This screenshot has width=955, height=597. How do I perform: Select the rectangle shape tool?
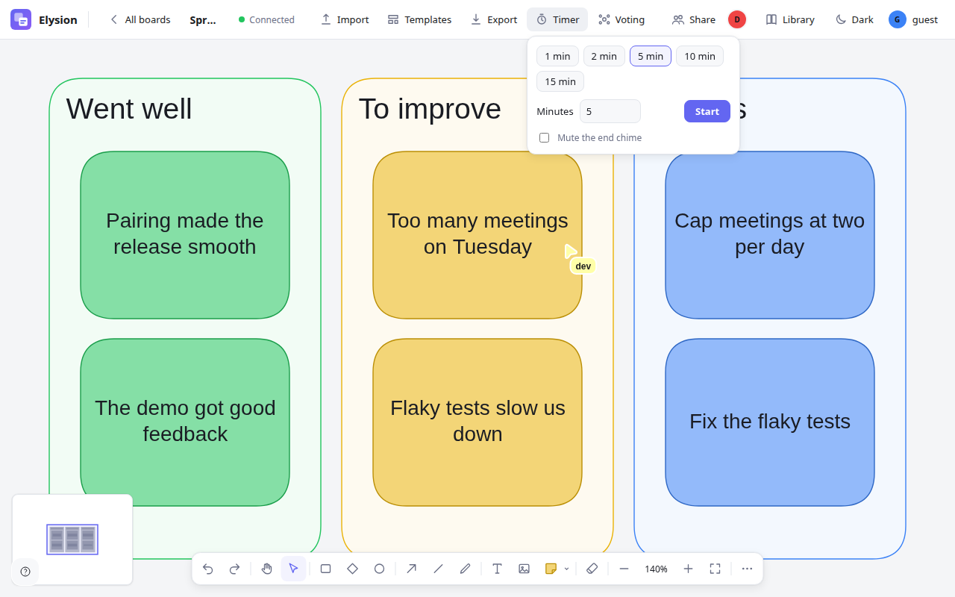325,569
